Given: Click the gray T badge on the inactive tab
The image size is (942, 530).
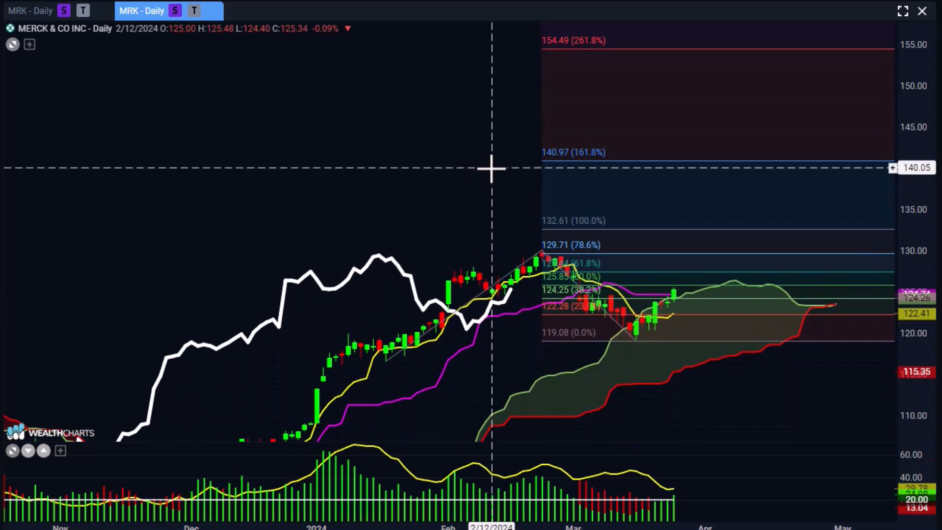Looking at the screenshot, I should click(x=83, y=11).
